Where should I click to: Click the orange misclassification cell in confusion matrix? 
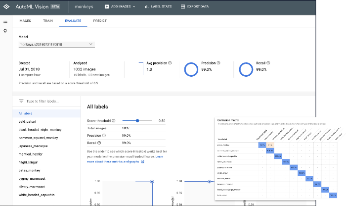pos(270,145)
